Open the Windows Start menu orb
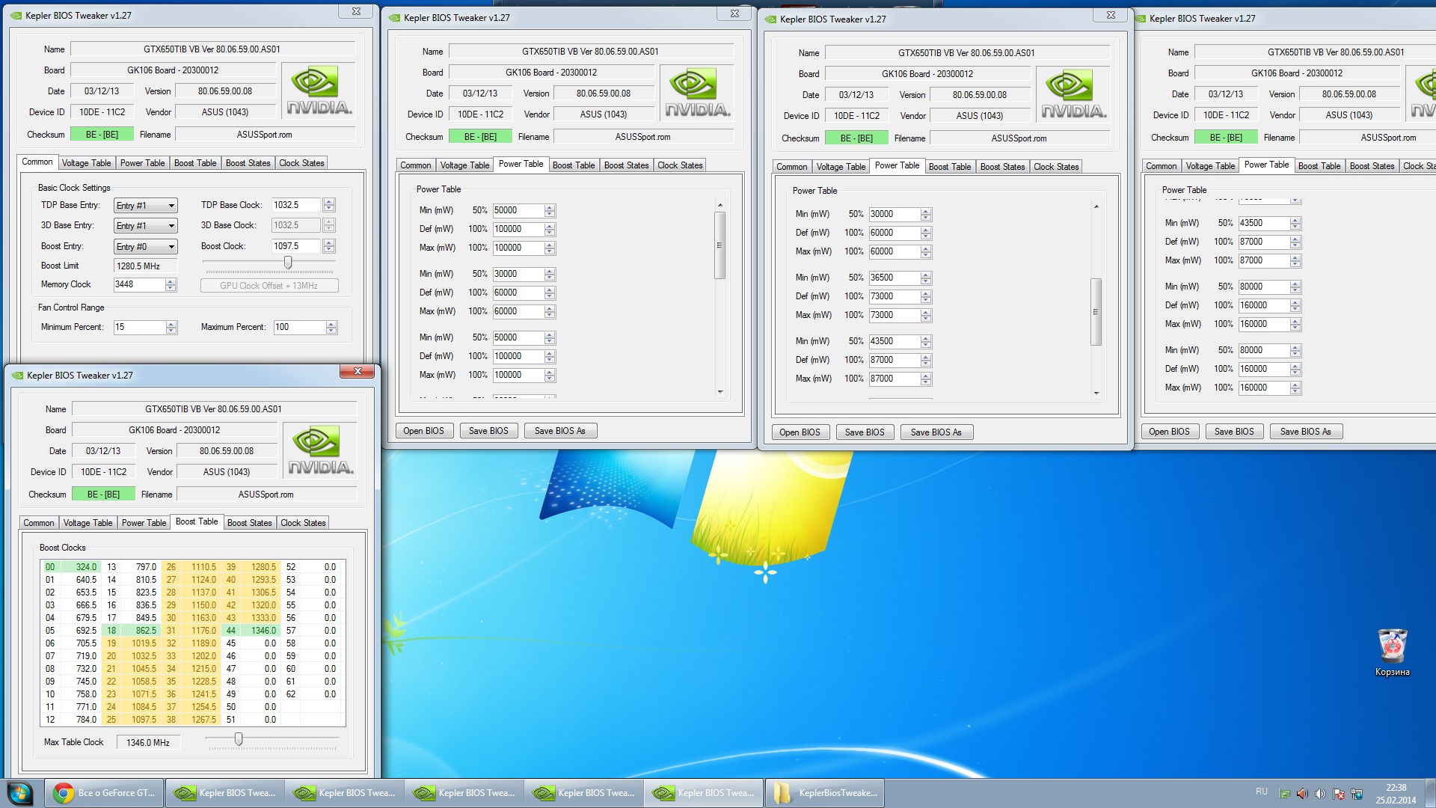 20,793
